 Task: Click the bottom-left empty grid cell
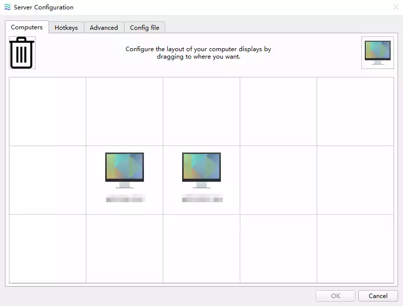48,248
